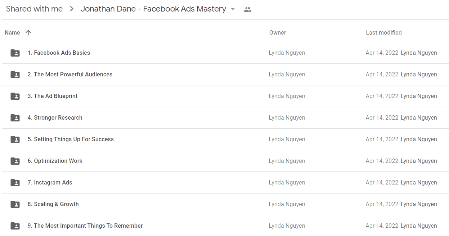Click Apr 14, 2022 date in Stronger Research row
This screenshot has width=449, height=236.
pyautogui.click(x=382, y=117)
